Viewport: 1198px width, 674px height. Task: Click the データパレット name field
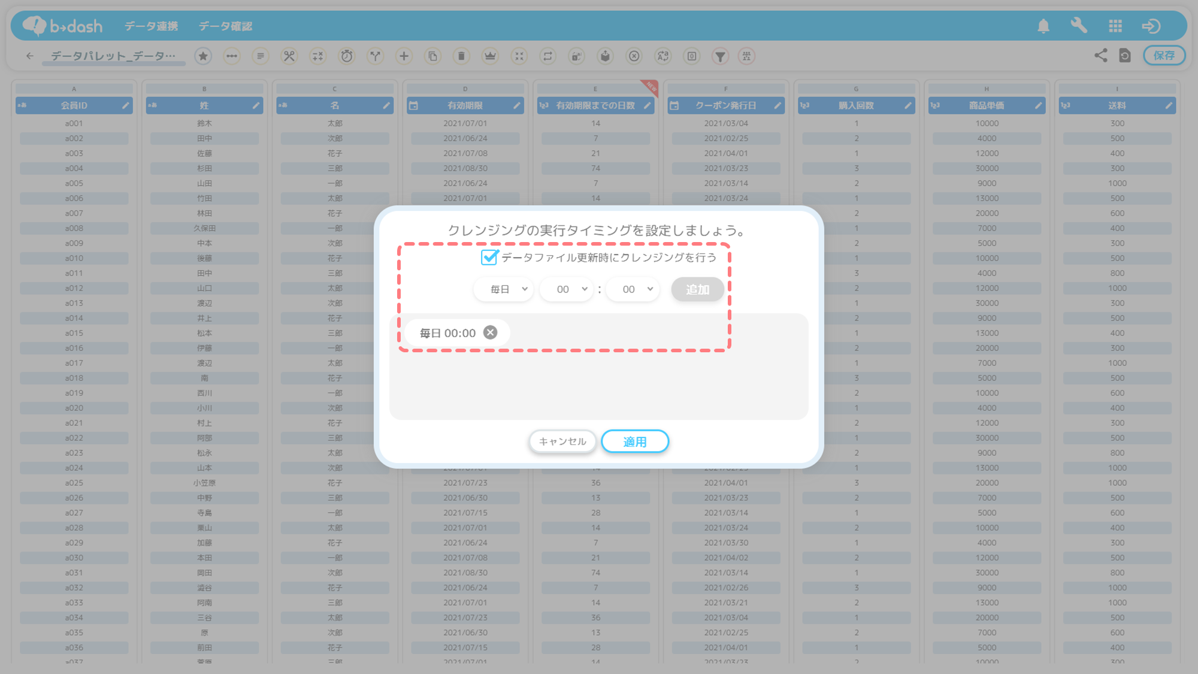point(113,56)
